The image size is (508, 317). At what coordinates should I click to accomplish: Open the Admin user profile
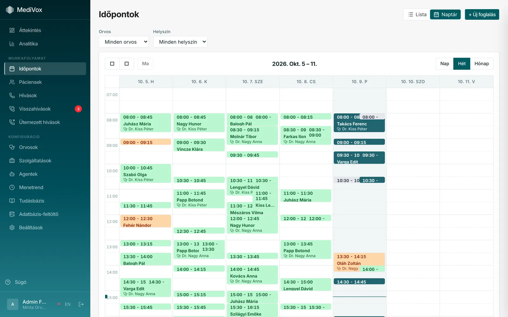pos(27,304)
